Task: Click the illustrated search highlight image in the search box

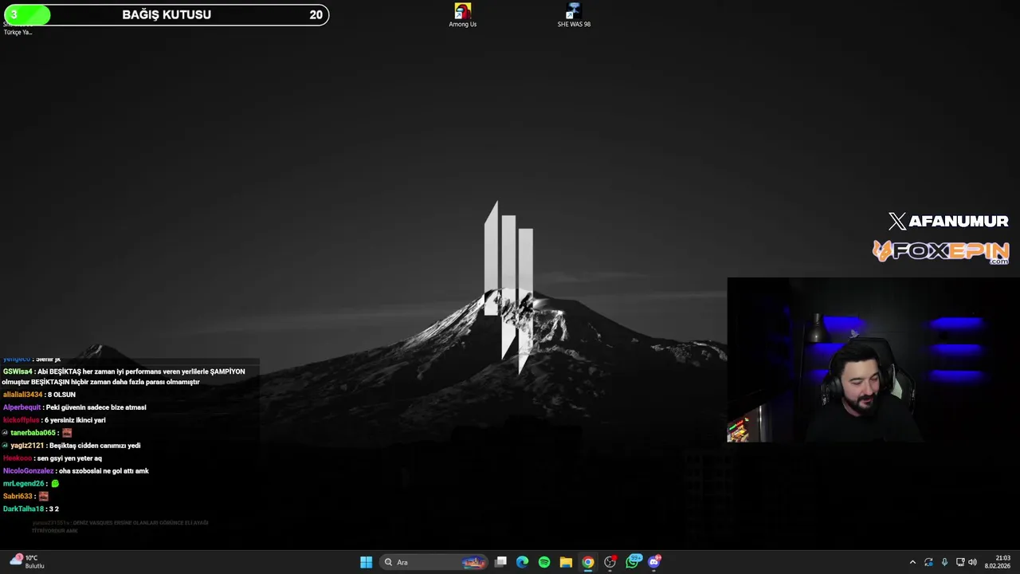Action: tap(474, 562)
